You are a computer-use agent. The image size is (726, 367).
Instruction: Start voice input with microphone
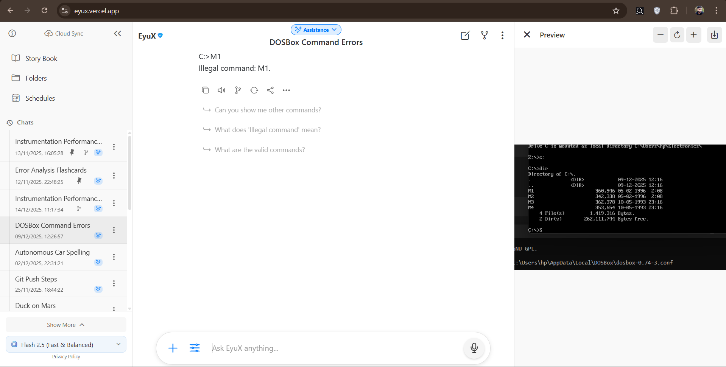coord(474,348)
